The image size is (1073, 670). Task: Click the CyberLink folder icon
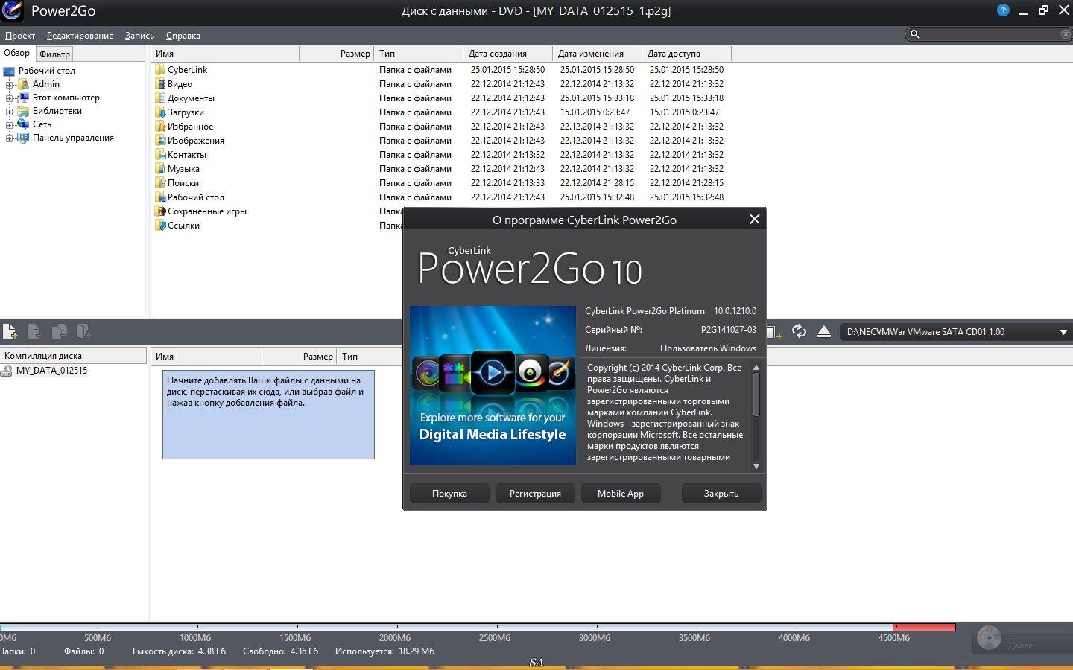159,69
